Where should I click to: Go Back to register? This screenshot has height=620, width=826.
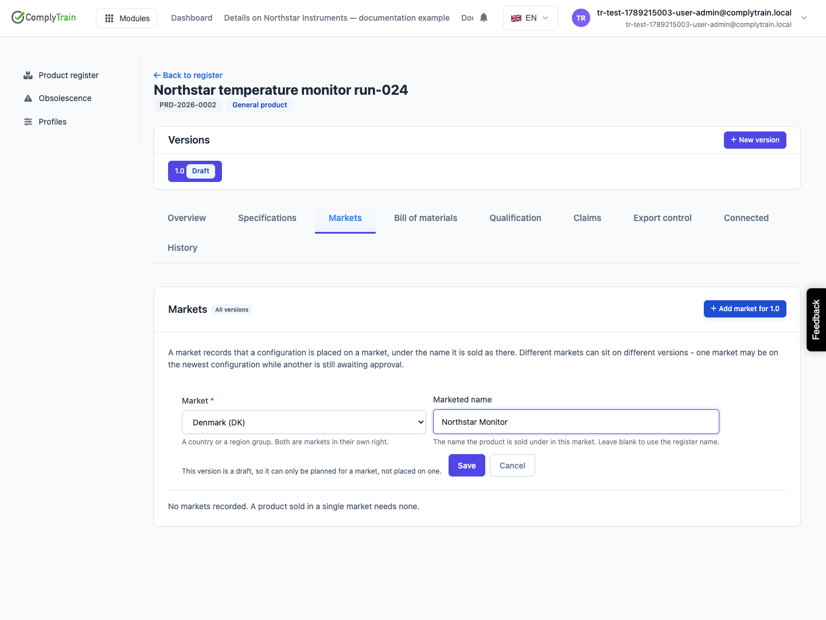(x=188, y=75)
